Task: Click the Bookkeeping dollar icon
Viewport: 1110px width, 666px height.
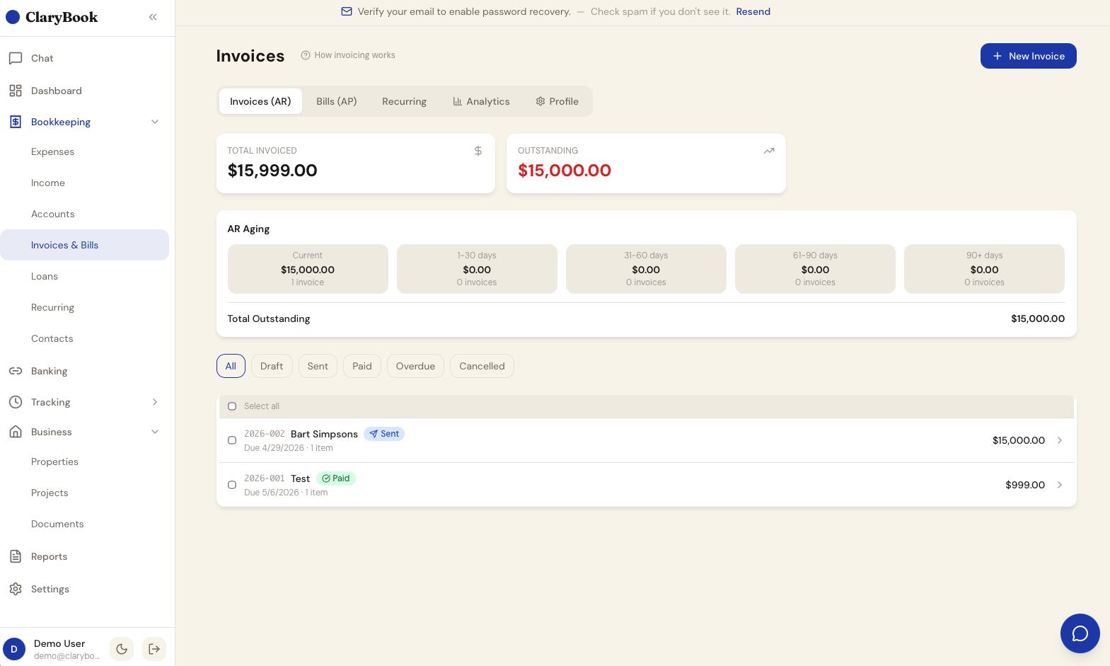Action: 16,122
